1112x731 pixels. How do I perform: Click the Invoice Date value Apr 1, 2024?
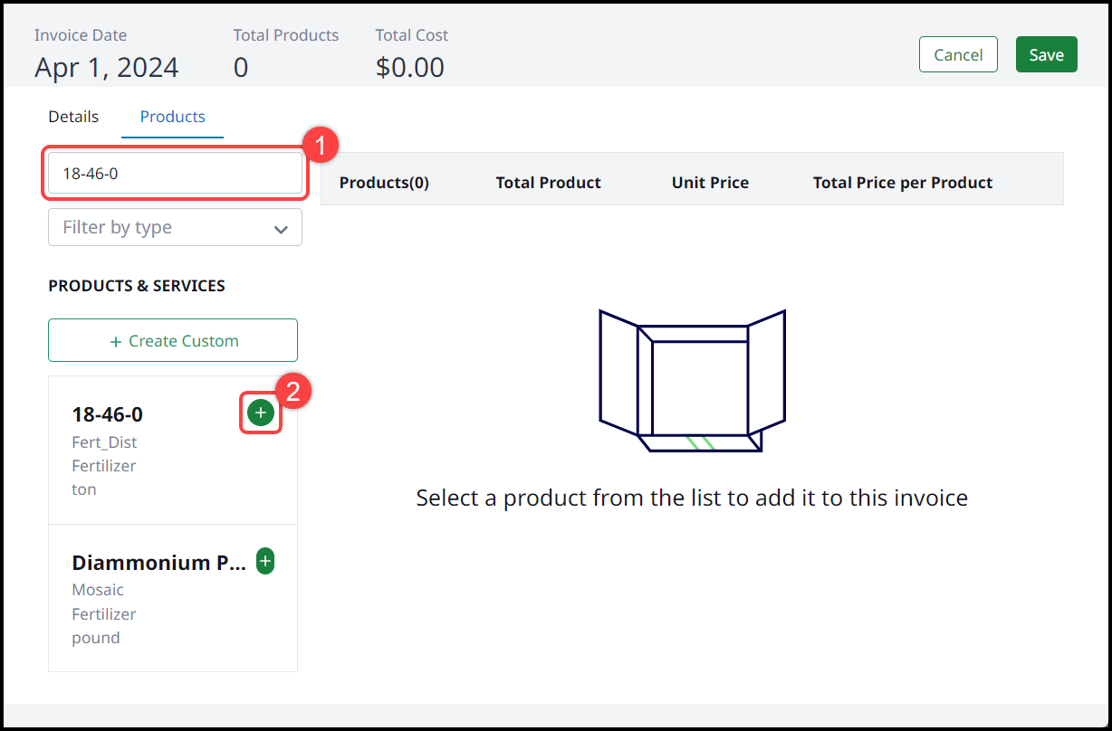tap(107, 68)
